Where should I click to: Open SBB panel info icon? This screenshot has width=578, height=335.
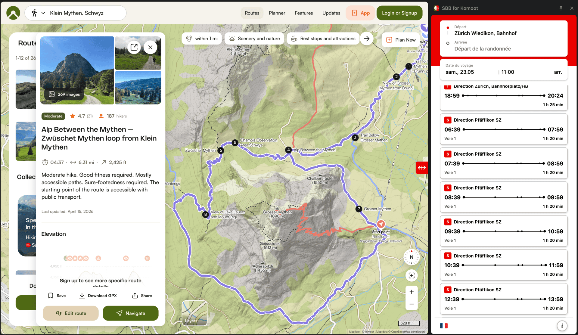562,326
